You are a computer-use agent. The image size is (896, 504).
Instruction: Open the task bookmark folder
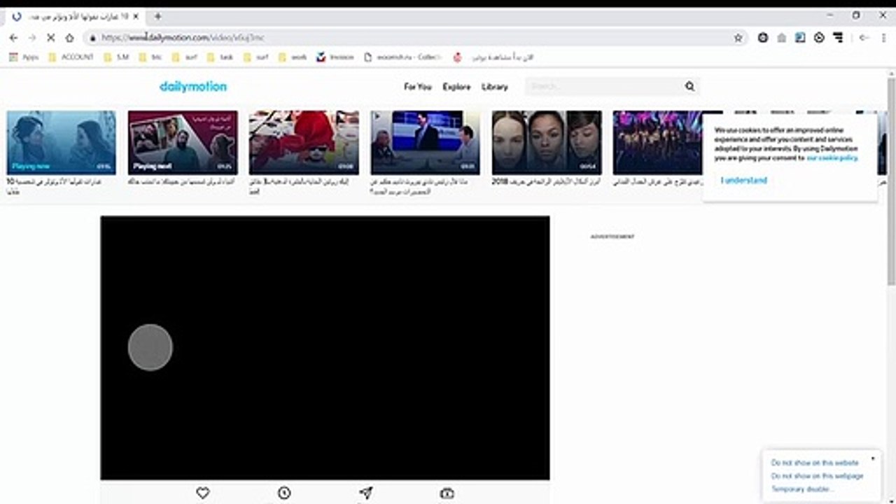pos(220,57)
